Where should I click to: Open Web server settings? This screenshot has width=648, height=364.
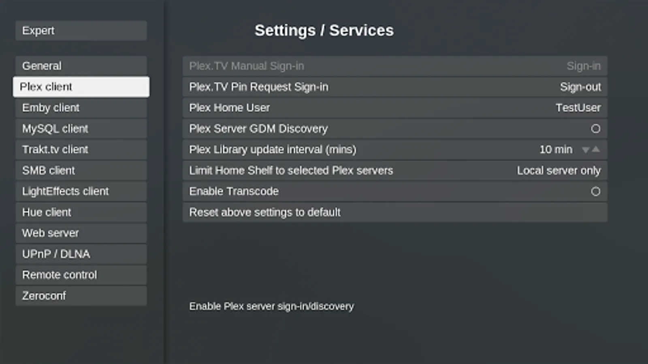pyautogui.click(x=81, y=233)
